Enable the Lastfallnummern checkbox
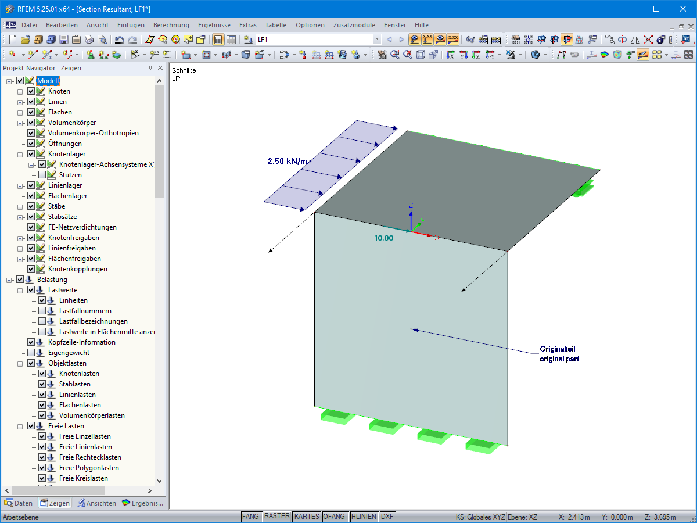 tap(42, 311)
